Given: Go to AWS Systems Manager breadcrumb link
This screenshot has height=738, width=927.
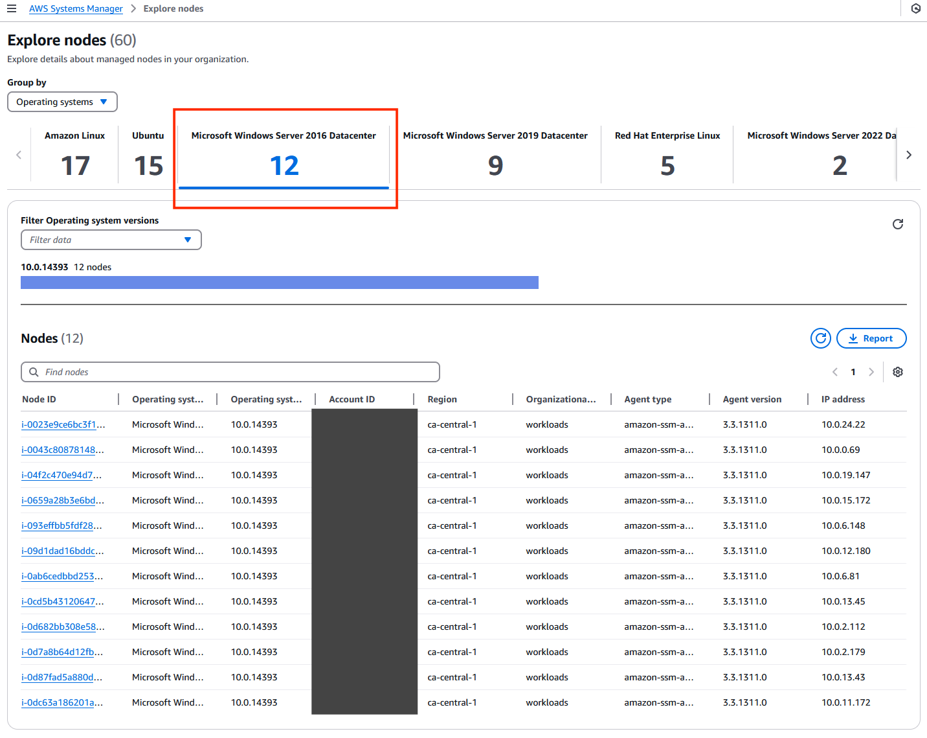Looking at the screenshot, I should click(76, 8).
